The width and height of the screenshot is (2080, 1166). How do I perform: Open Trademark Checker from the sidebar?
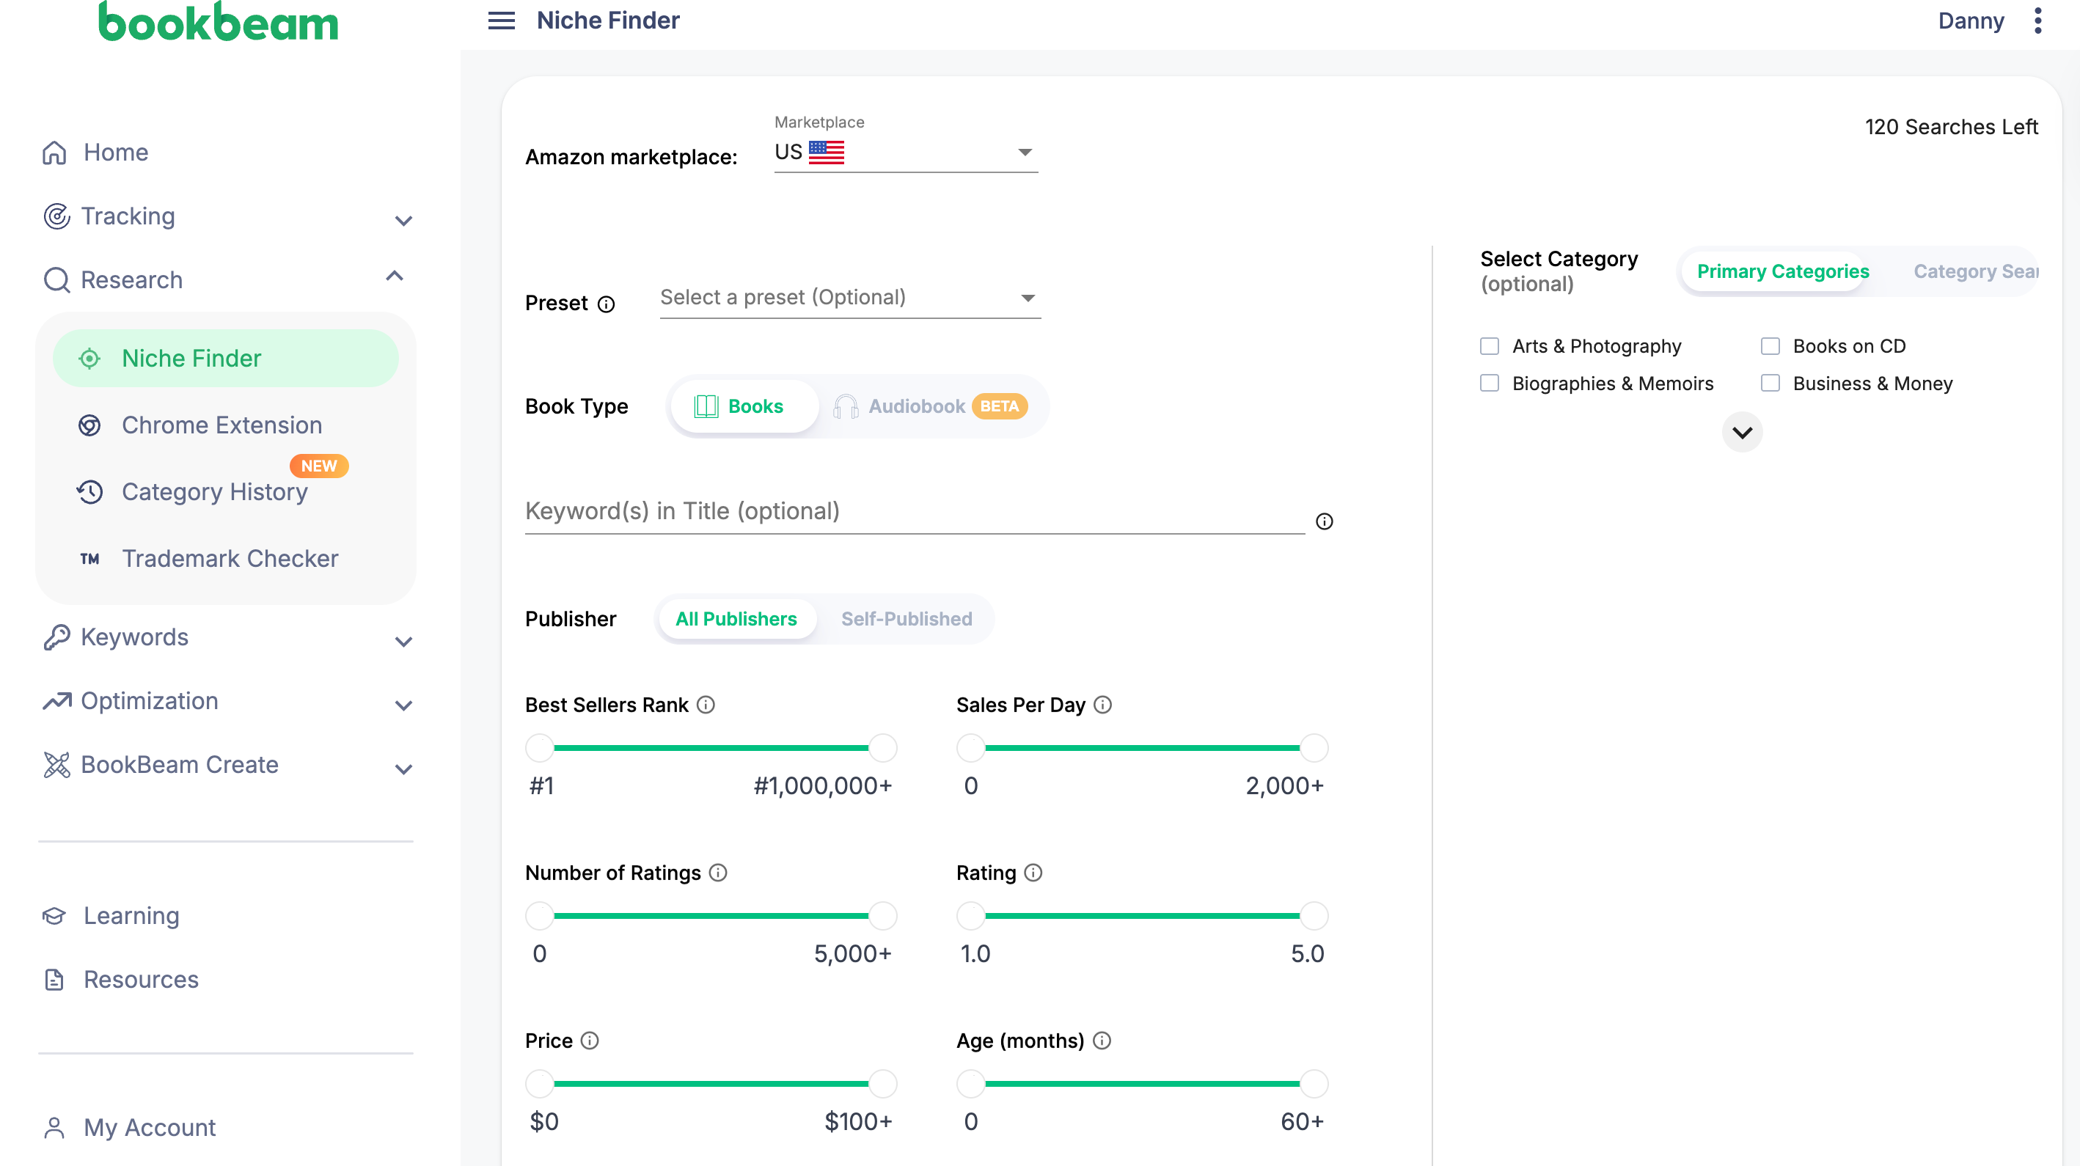[230, 559]
